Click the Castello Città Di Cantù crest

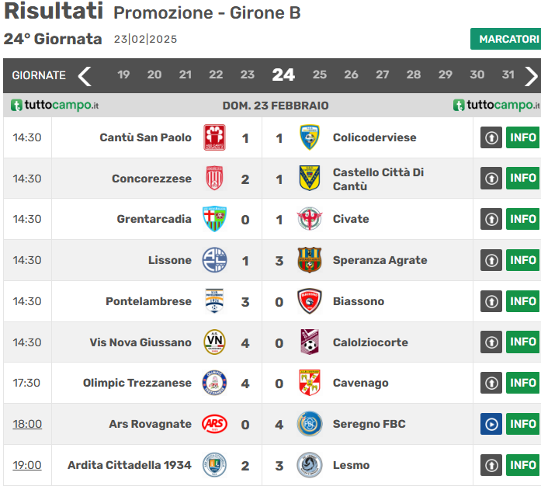[310, 179]
